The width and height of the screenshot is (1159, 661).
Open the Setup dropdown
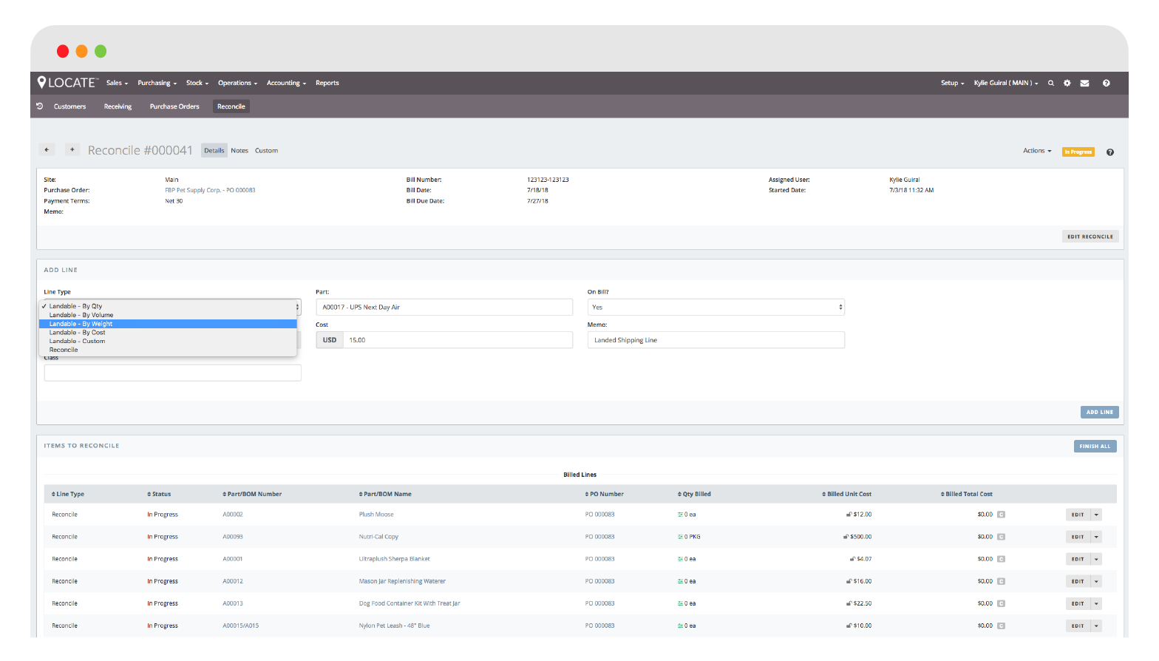952,83
